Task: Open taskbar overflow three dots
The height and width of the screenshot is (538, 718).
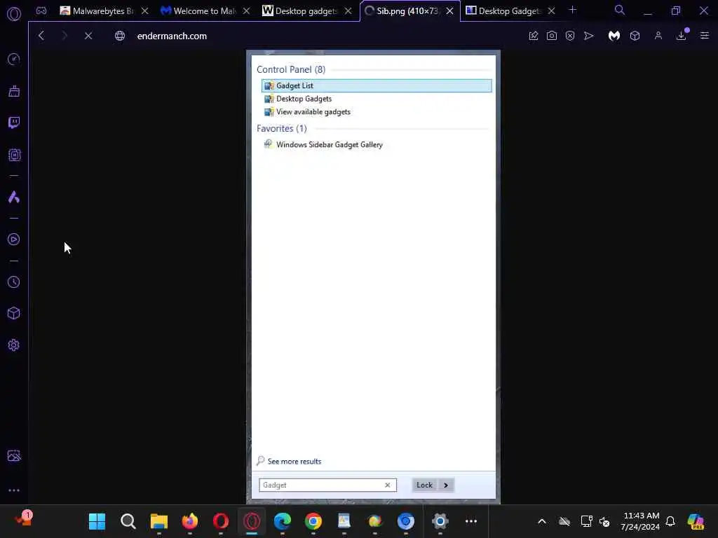Action: pos(470,521)
